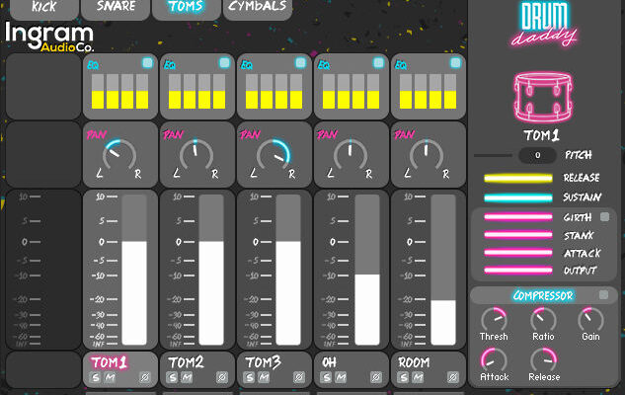Screen dimensions: 625x395
Task: Select the SNARE tab
Action: tap(117, 7)
